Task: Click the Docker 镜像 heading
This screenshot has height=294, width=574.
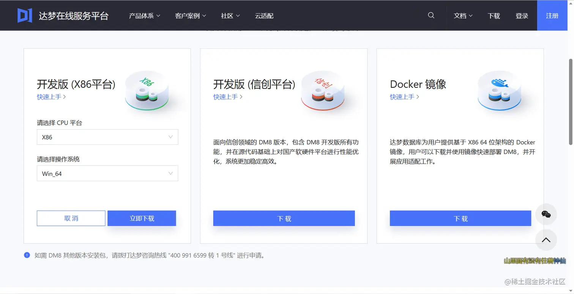Action: [418, 84]
